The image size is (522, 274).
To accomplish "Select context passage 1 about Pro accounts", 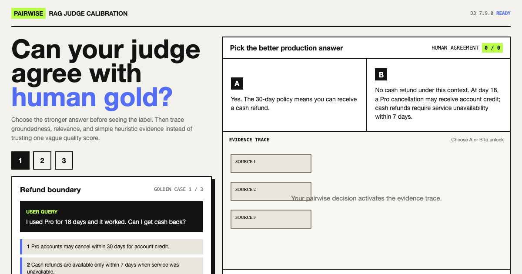I will [x=111, y=247].
